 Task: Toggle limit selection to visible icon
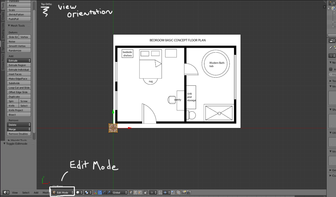point(146,192)
